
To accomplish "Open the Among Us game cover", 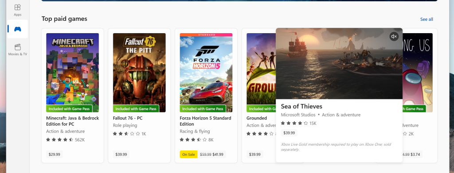I will pyautogui.click(x=418, y=73).
